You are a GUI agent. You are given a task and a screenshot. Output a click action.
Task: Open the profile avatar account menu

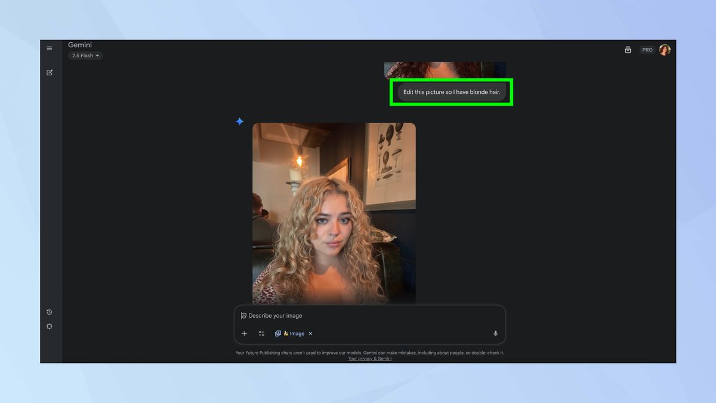(665, 50)
